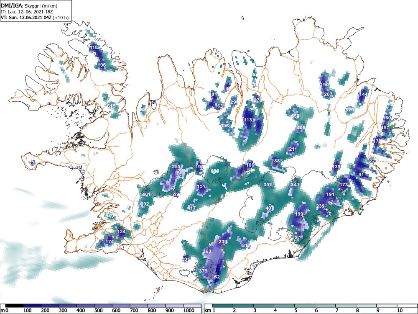Image resolution: width=418 pixels, height=314 pixels.
Task: Click the visibility value '698' on the map
Action: [215, 171]
